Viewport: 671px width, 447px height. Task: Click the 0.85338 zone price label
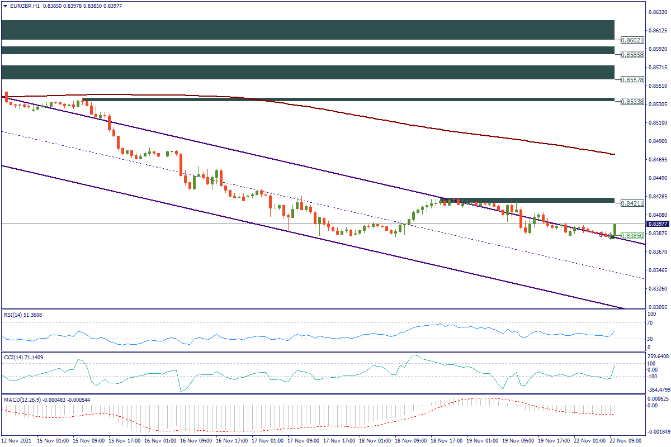[632, 102]
